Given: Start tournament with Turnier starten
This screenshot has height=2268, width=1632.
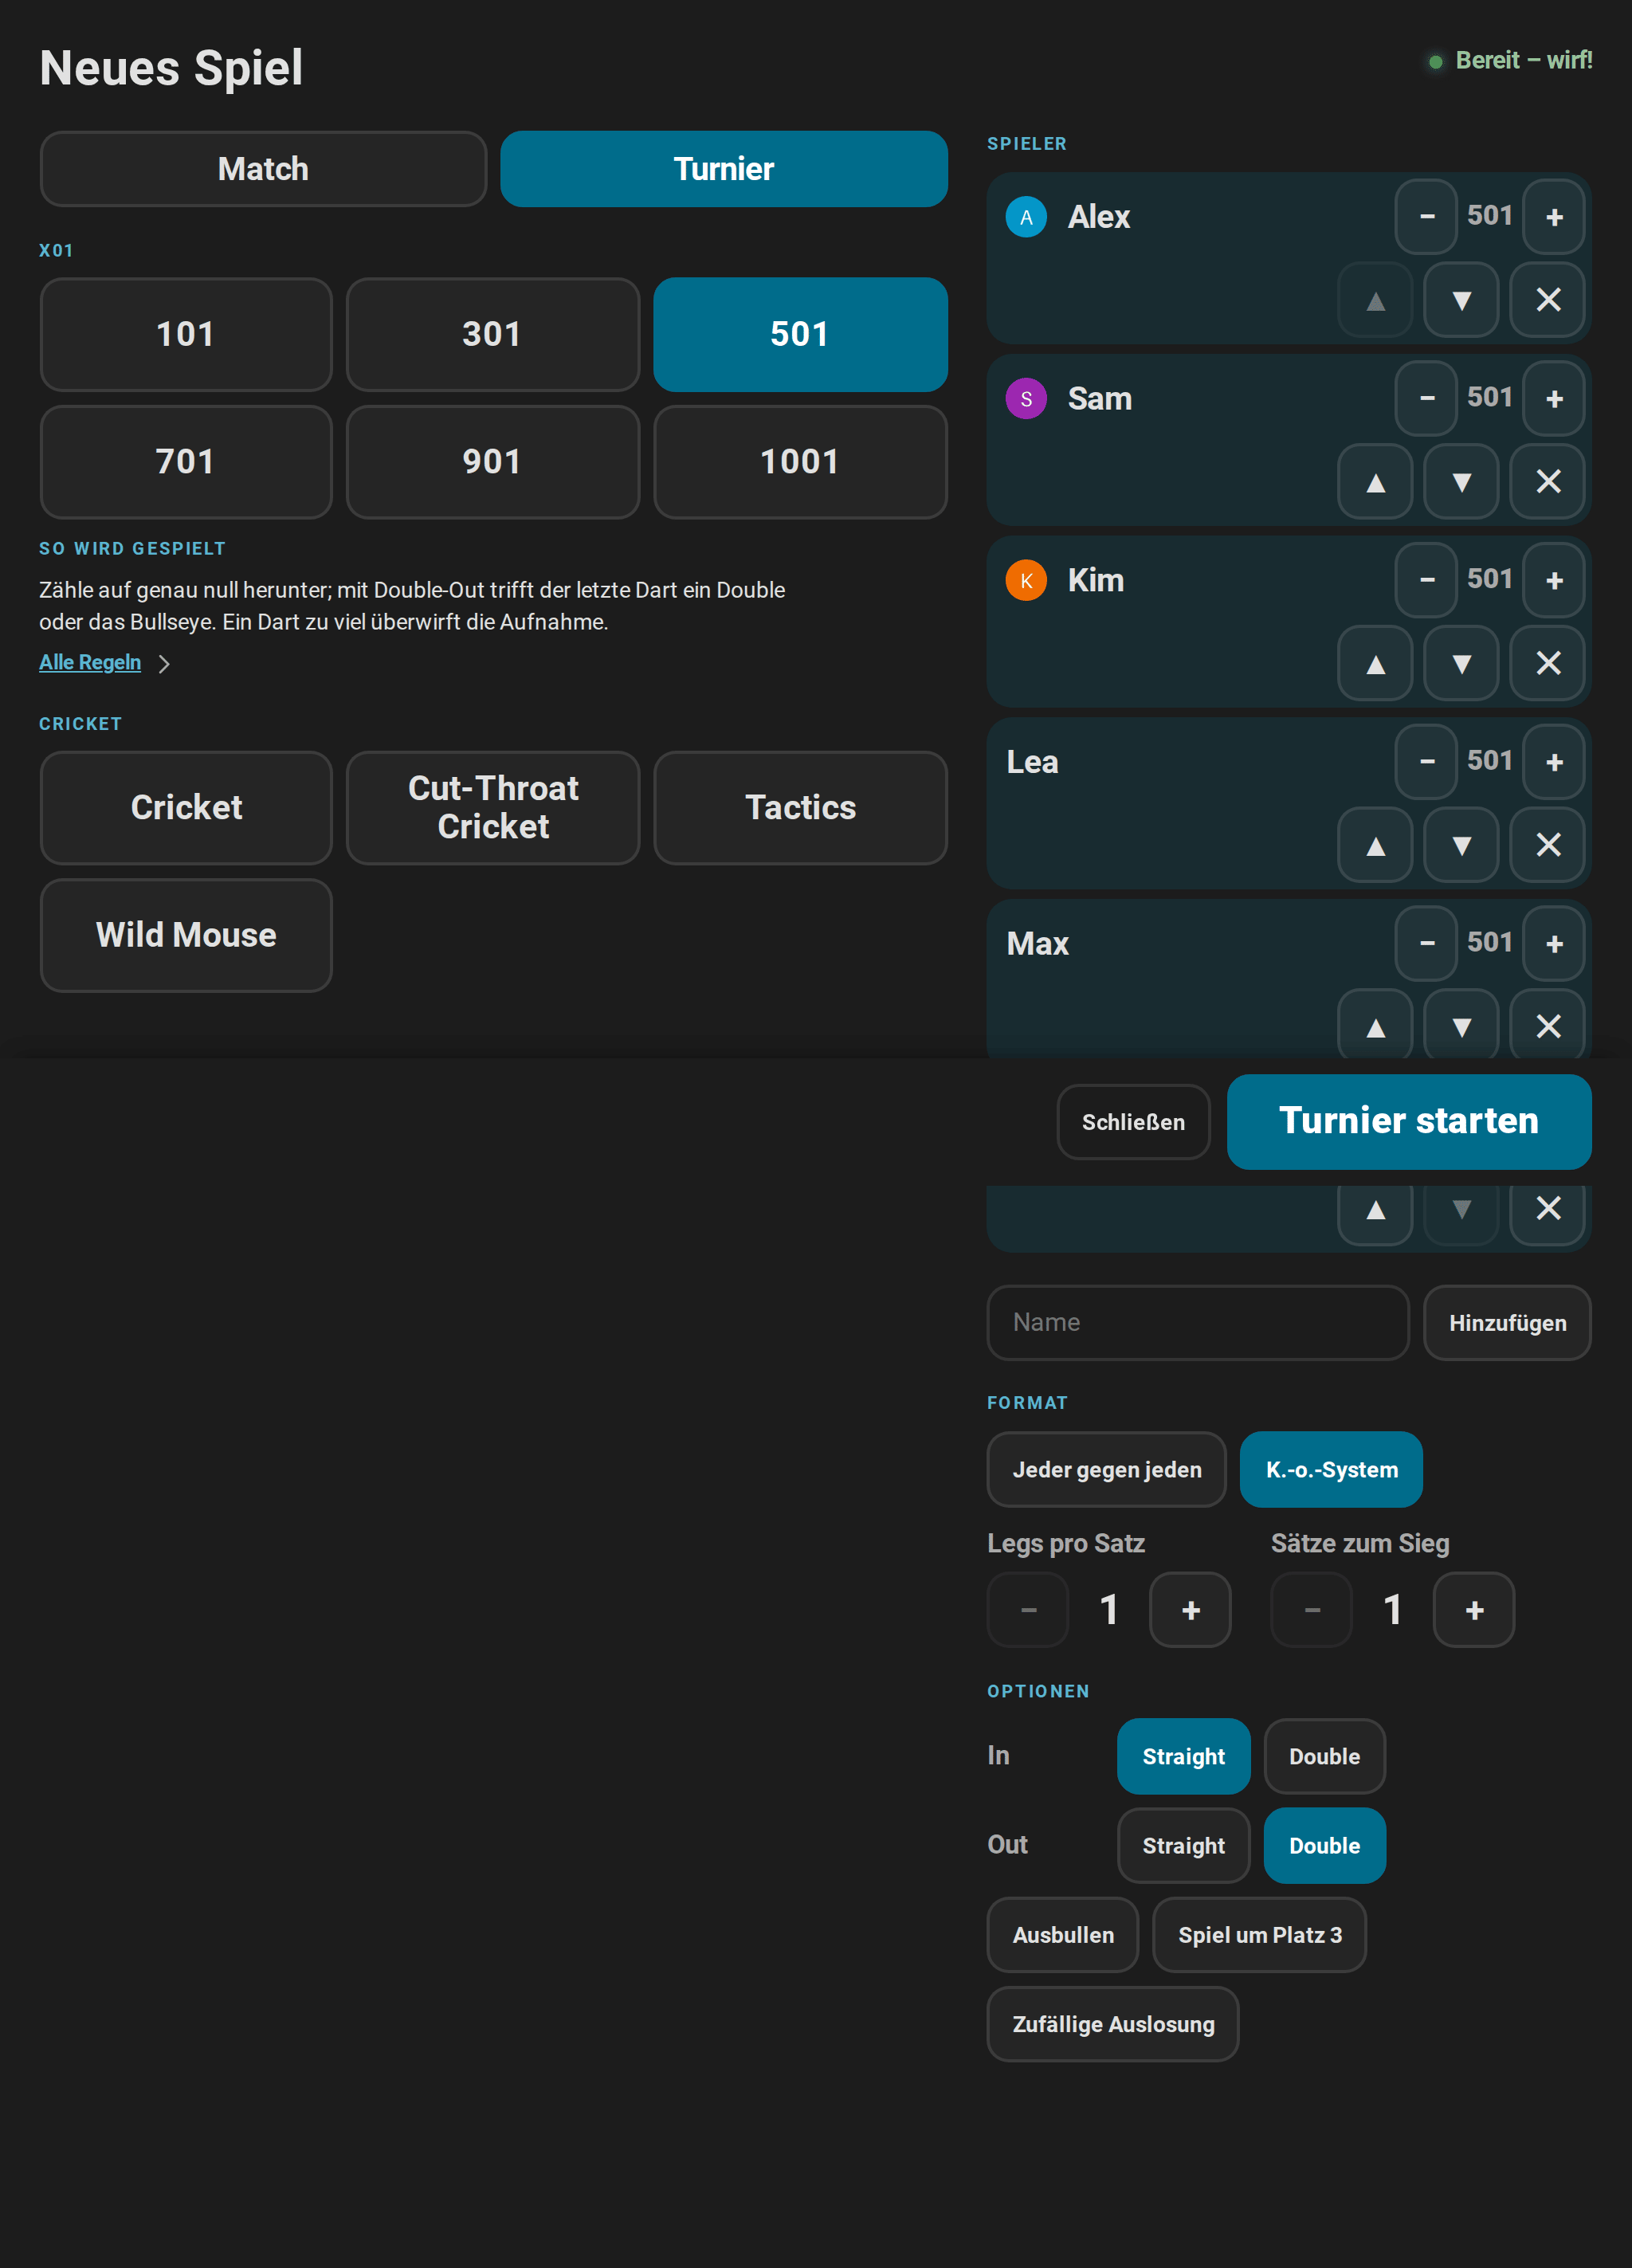Looking at the screenshot, I should coord(1409,1122).
